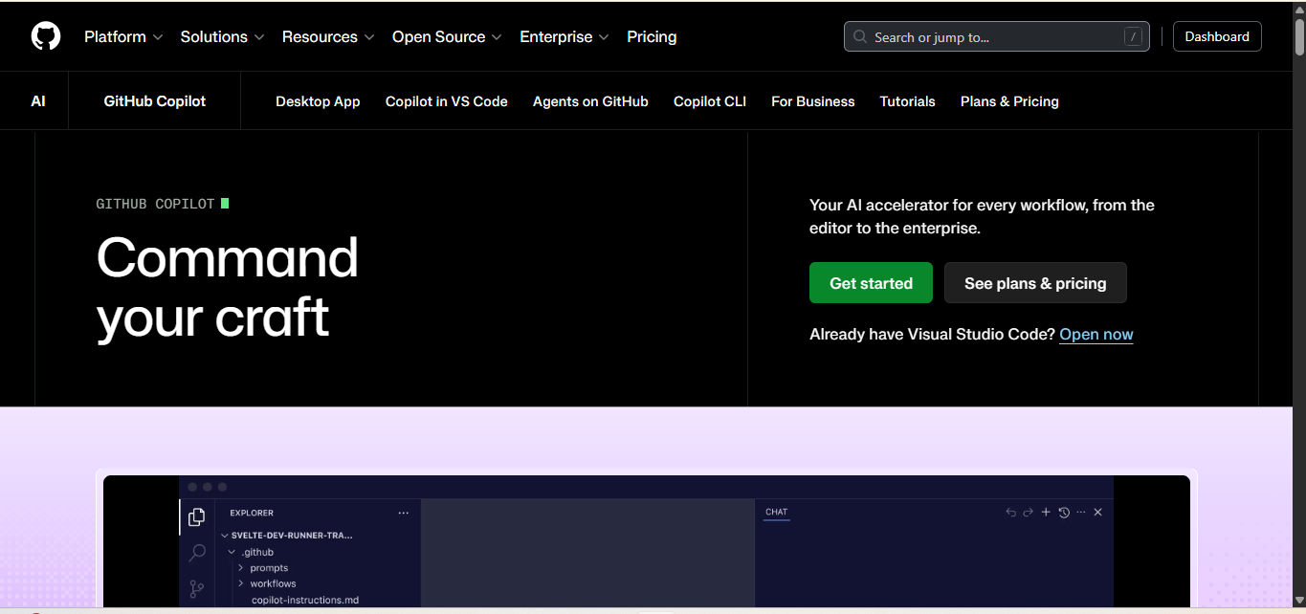
Task: Open the Pricing page from top nav
Action: coord(652,36)
